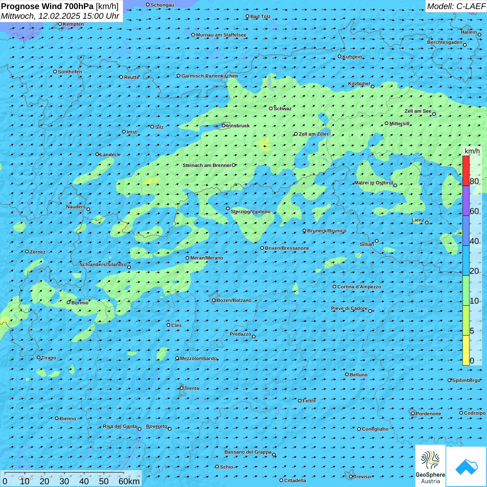Click the Zernez city marker
The width and height of the screenshot is (487, 487).
click(27, 252)
